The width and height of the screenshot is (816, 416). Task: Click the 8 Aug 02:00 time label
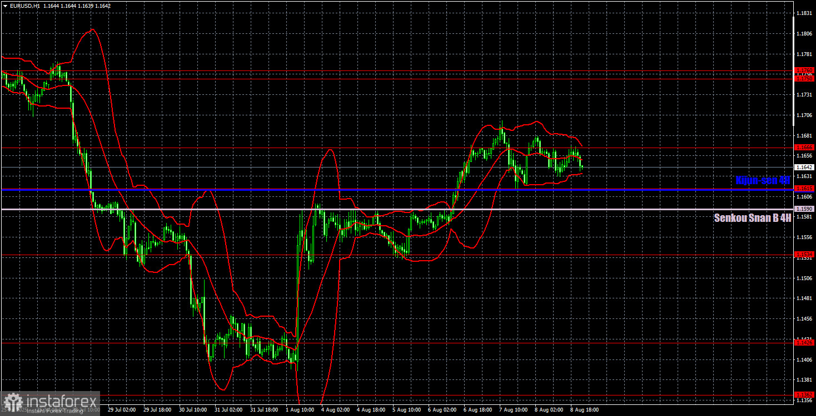550,410
